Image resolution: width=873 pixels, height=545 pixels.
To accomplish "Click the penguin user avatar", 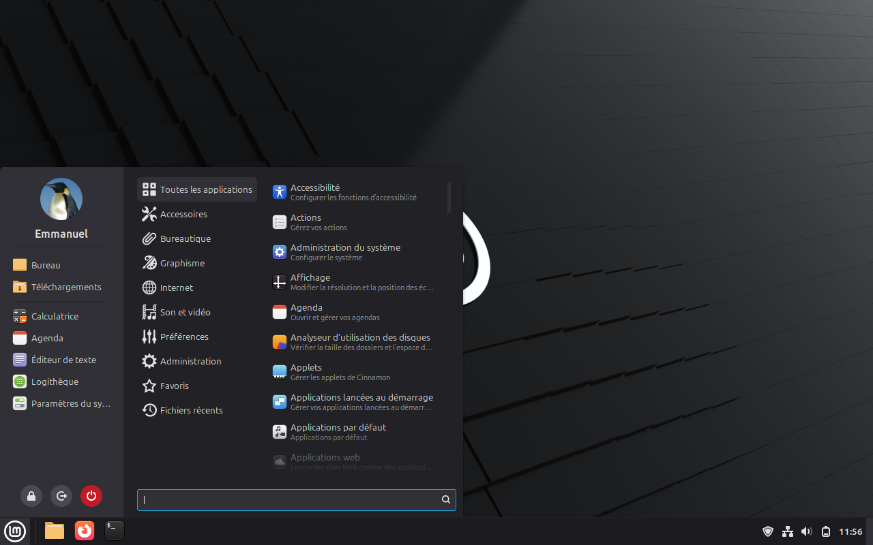I will point(61,199).
